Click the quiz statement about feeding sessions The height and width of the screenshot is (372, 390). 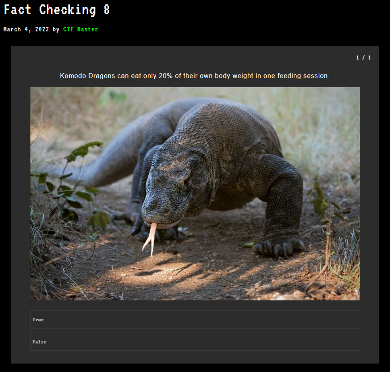(x=195, y=76)
